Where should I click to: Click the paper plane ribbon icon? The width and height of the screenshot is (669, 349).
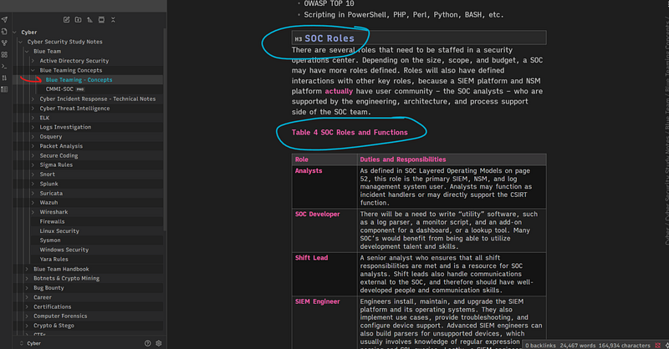4,19
